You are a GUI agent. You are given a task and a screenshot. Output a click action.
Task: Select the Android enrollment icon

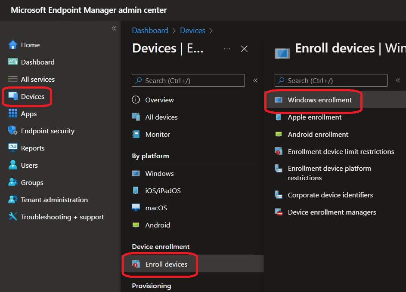pos(279,134)
